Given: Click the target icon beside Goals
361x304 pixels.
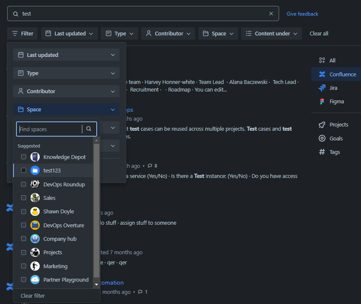Looking at the screenshot, I should [x=322, y=138].
